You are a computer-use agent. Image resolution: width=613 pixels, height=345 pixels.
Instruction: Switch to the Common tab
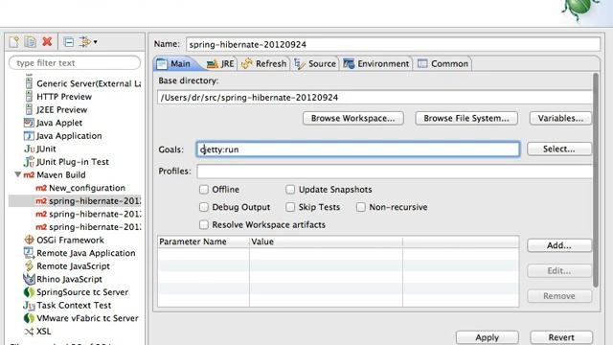tap(443, 64)
